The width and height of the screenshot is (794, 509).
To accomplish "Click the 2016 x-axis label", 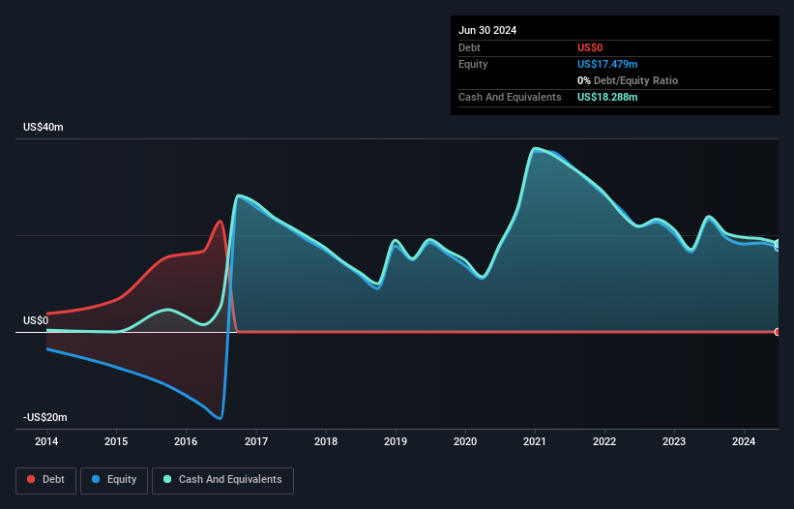I will point(186,441).
